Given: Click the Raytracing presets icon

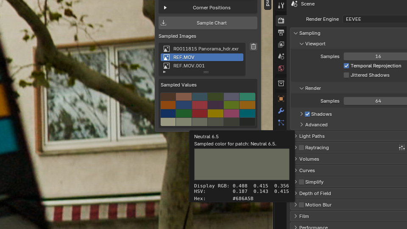Looking at the screenshot, I should [401, 148].
